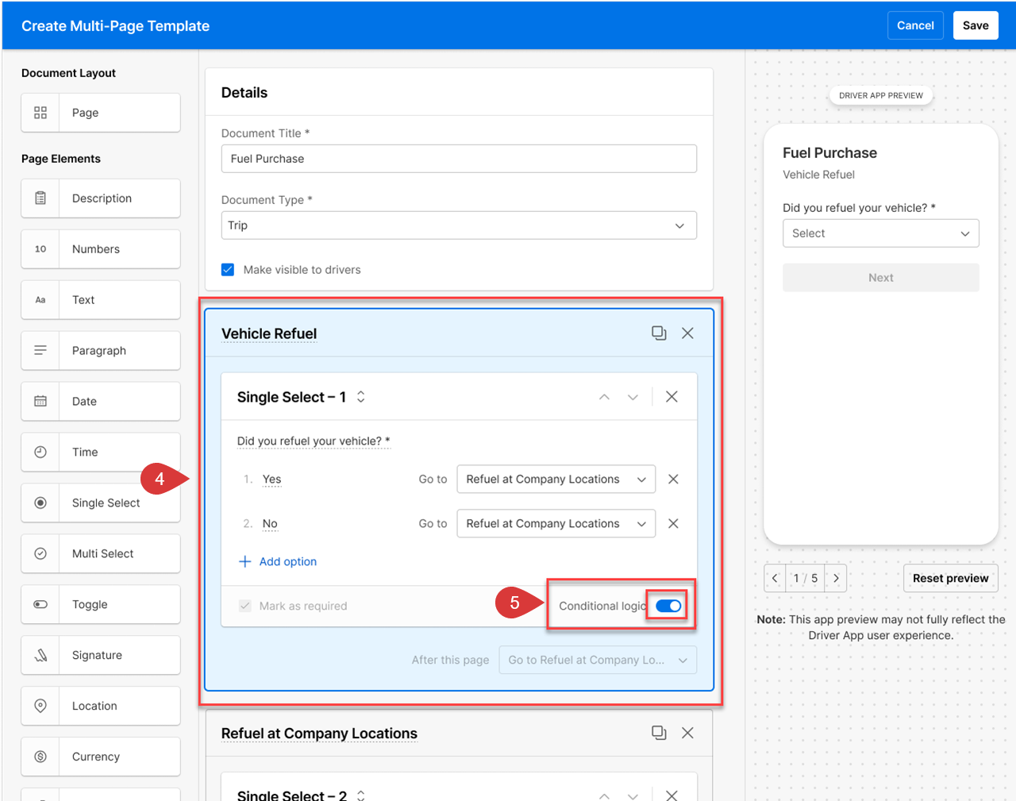Add a Page layout element
The width and height of the screenshot is (1016, 801).
(101, 113)
